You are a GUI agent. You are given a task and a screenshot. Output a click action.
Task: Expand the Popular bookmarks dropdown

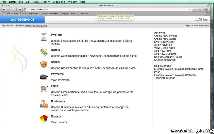[x=85, y=14]
